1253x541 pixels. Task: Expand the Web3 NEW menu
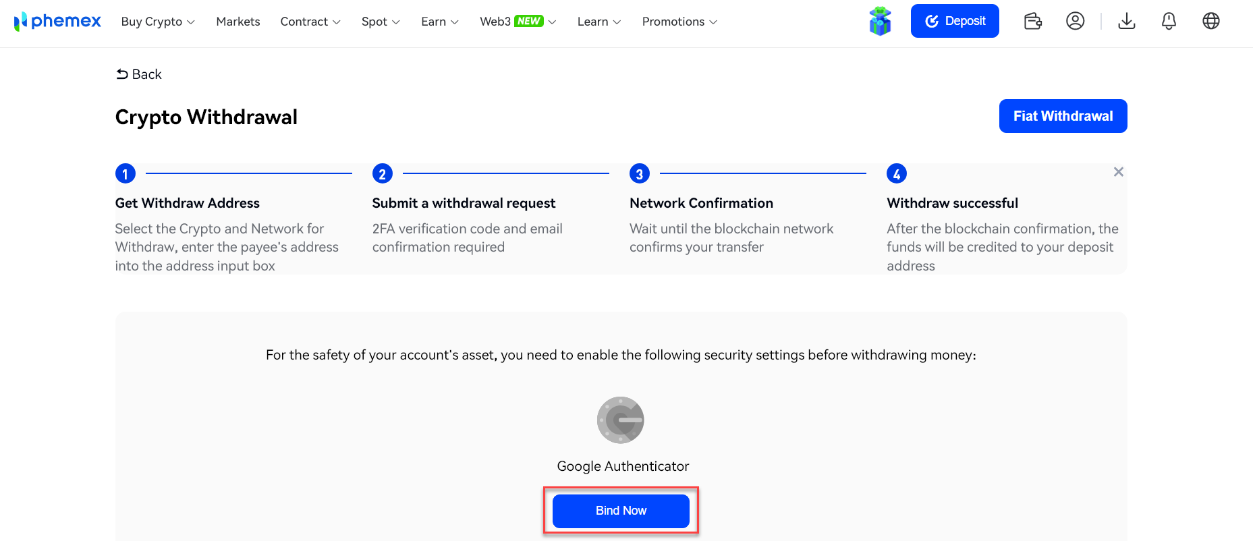[x=518, y=22]
